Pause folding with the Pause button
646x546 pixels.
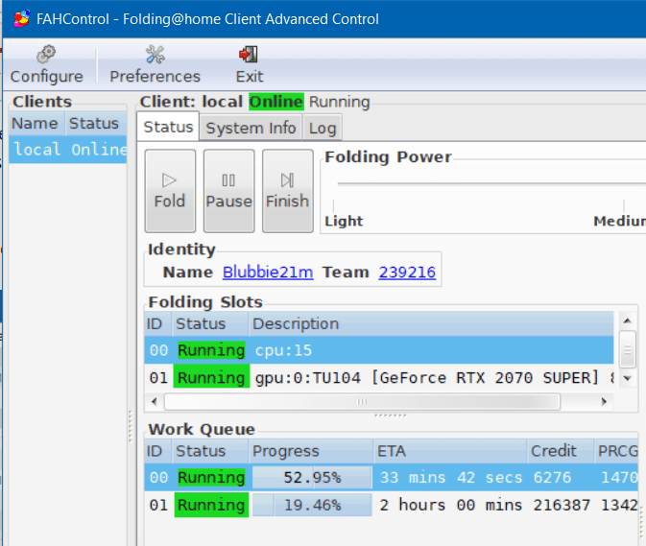228,191
